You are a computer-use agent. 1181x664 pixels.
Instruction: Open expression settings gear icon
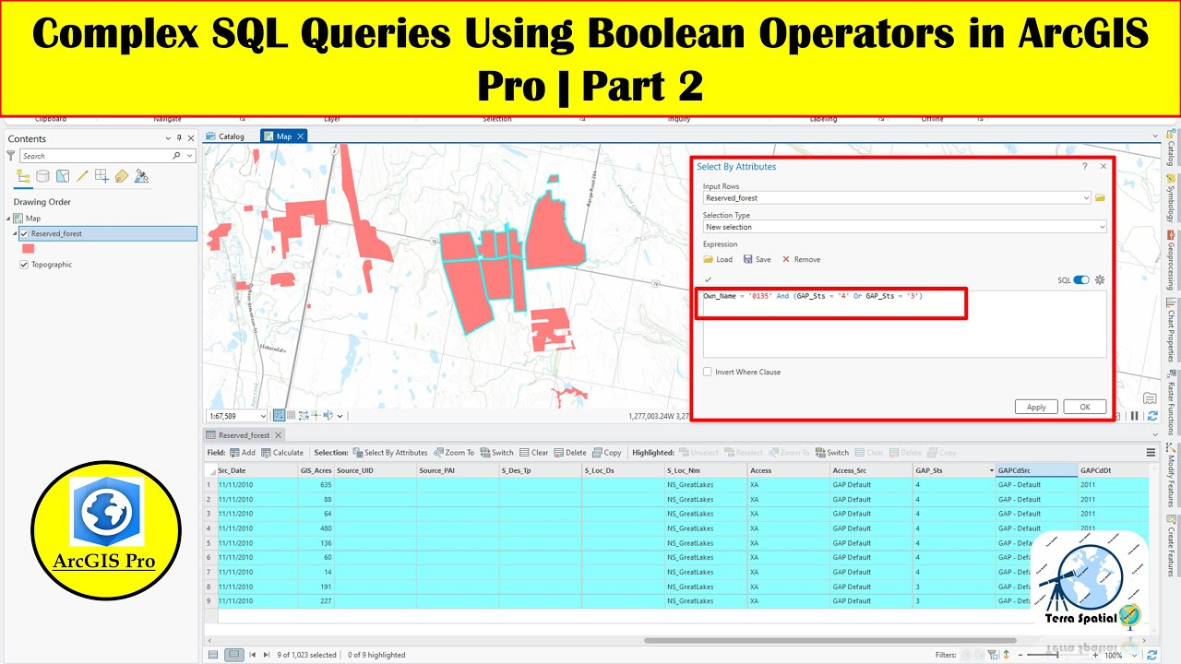click(1100, 280)
